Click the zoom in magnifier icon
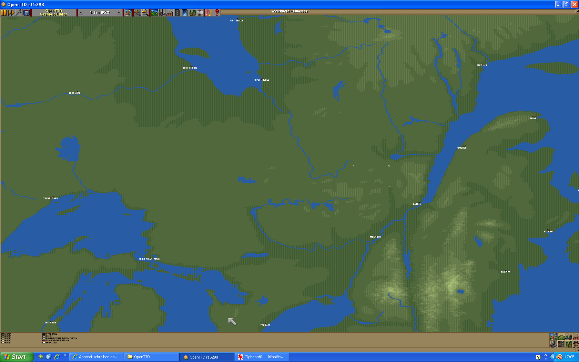The width and height of the screenshot is (579, 362). click(137, 13)
